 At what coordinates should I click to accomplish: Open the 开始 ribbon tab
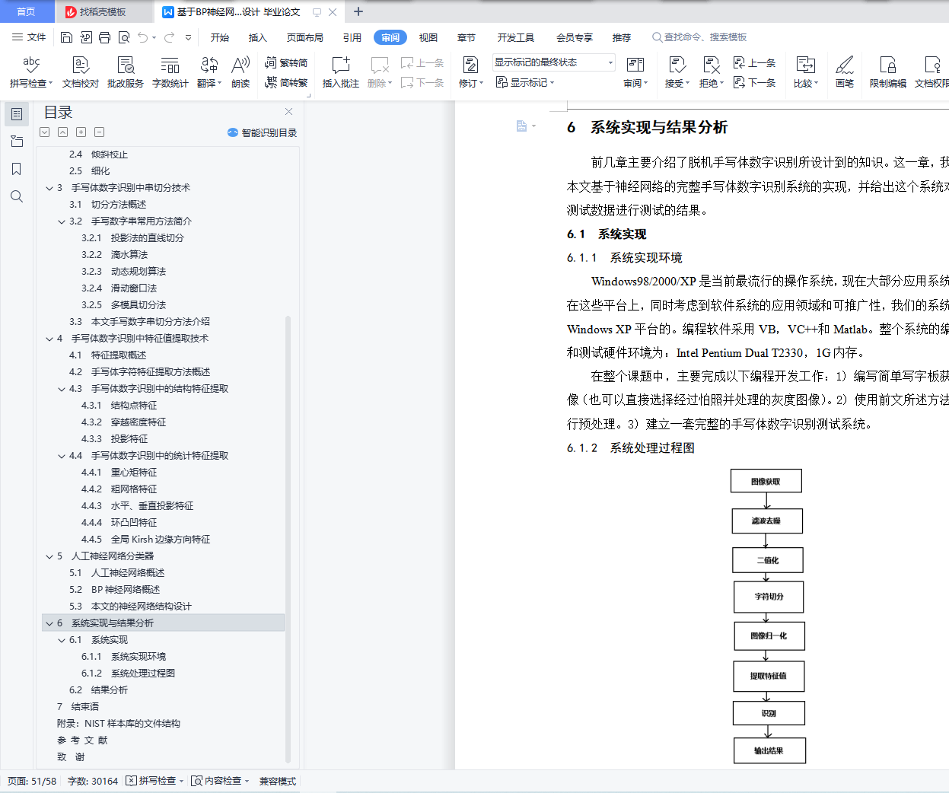(x=220, y=37)
